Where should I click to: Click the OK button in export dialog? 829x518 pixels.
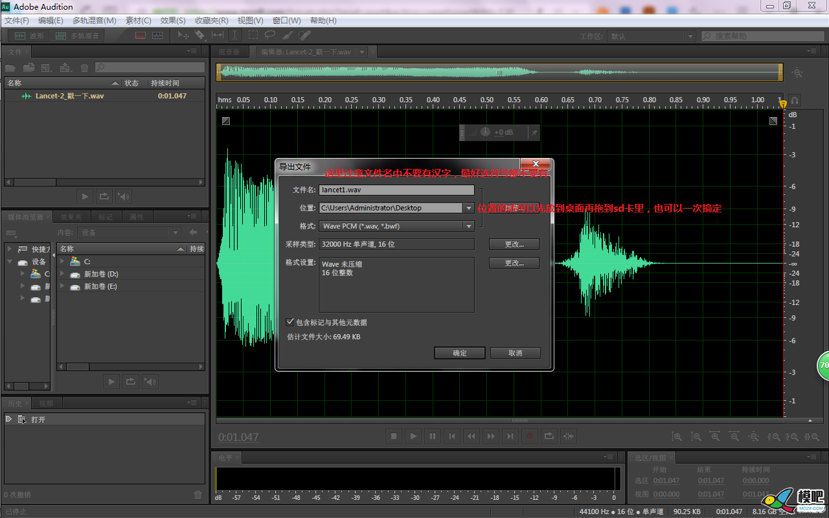[x=460, y=353]
